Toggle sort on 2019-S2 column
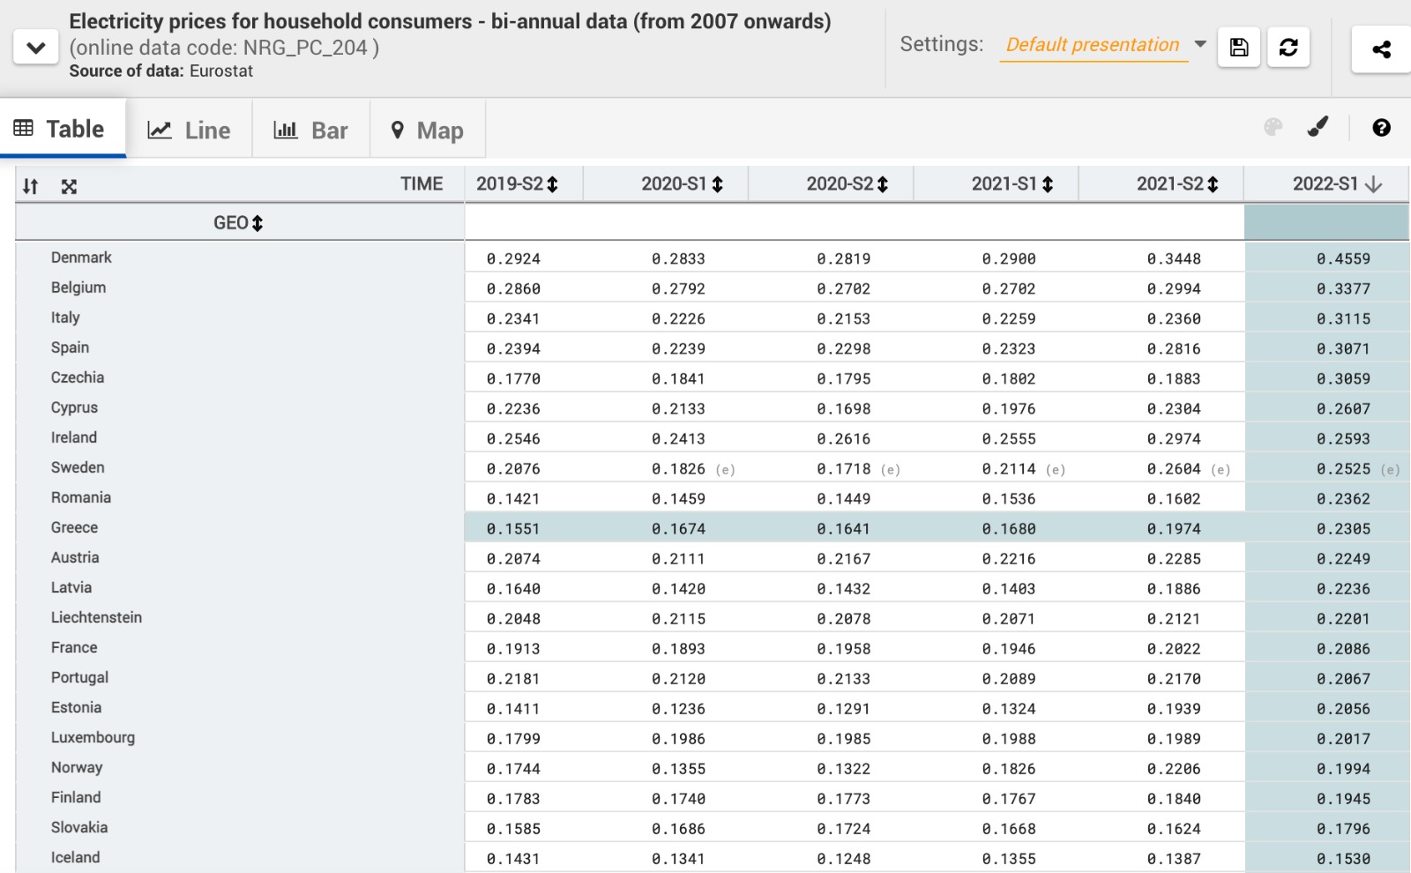The image size is (1411, 873). coord(552,184)
